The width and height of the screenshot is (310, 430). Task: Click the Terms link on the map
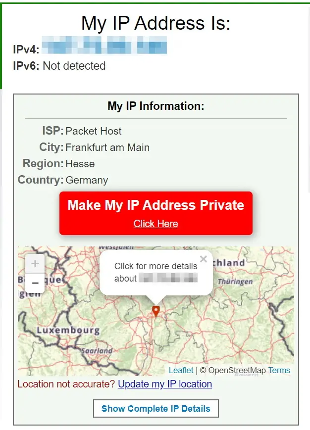tap(279, 370)
